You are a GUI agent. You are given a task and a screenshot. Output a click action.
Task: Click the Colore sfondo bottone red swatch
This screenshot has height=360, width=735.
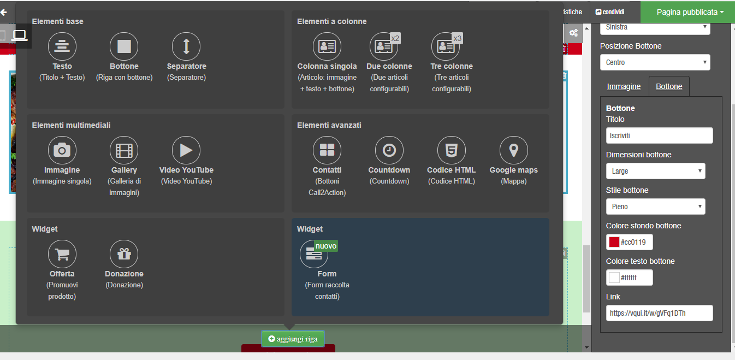tap(614, 242)
